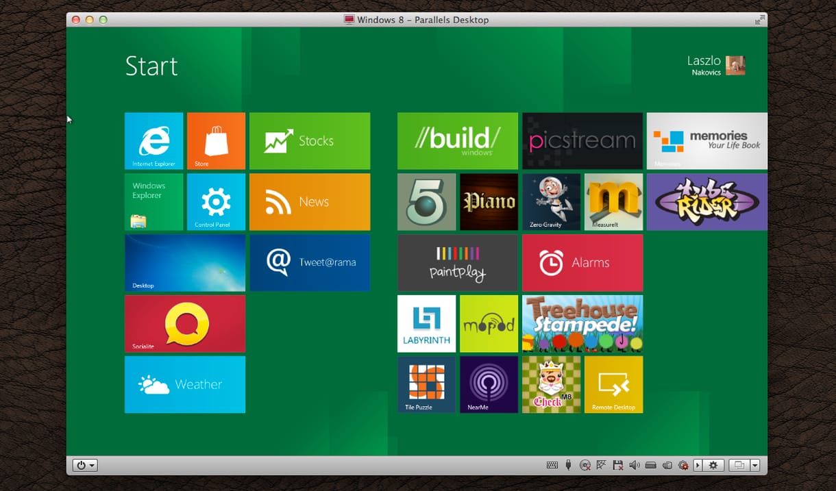Open the Memories Your Life Book tile

(707, 141)
